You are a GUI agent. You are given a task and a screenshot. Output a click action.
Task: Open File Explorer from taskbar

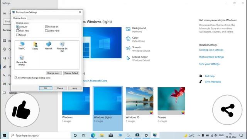click(102, 136)
